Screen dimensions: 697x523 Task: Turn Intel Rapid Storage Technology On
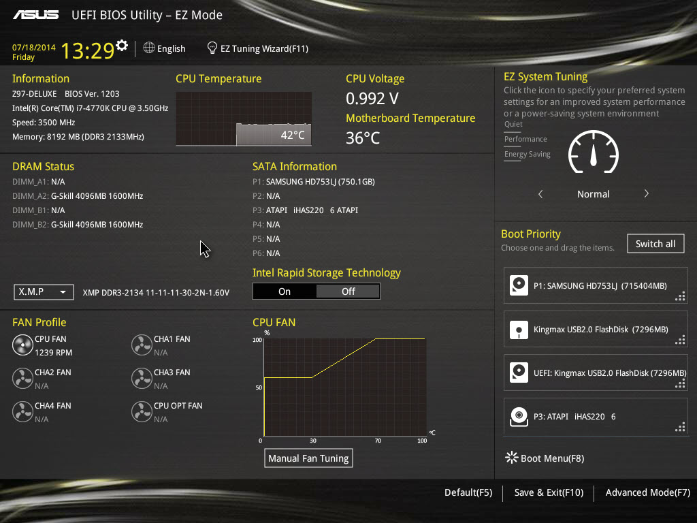pyautogui.click(x=285, y=291)
